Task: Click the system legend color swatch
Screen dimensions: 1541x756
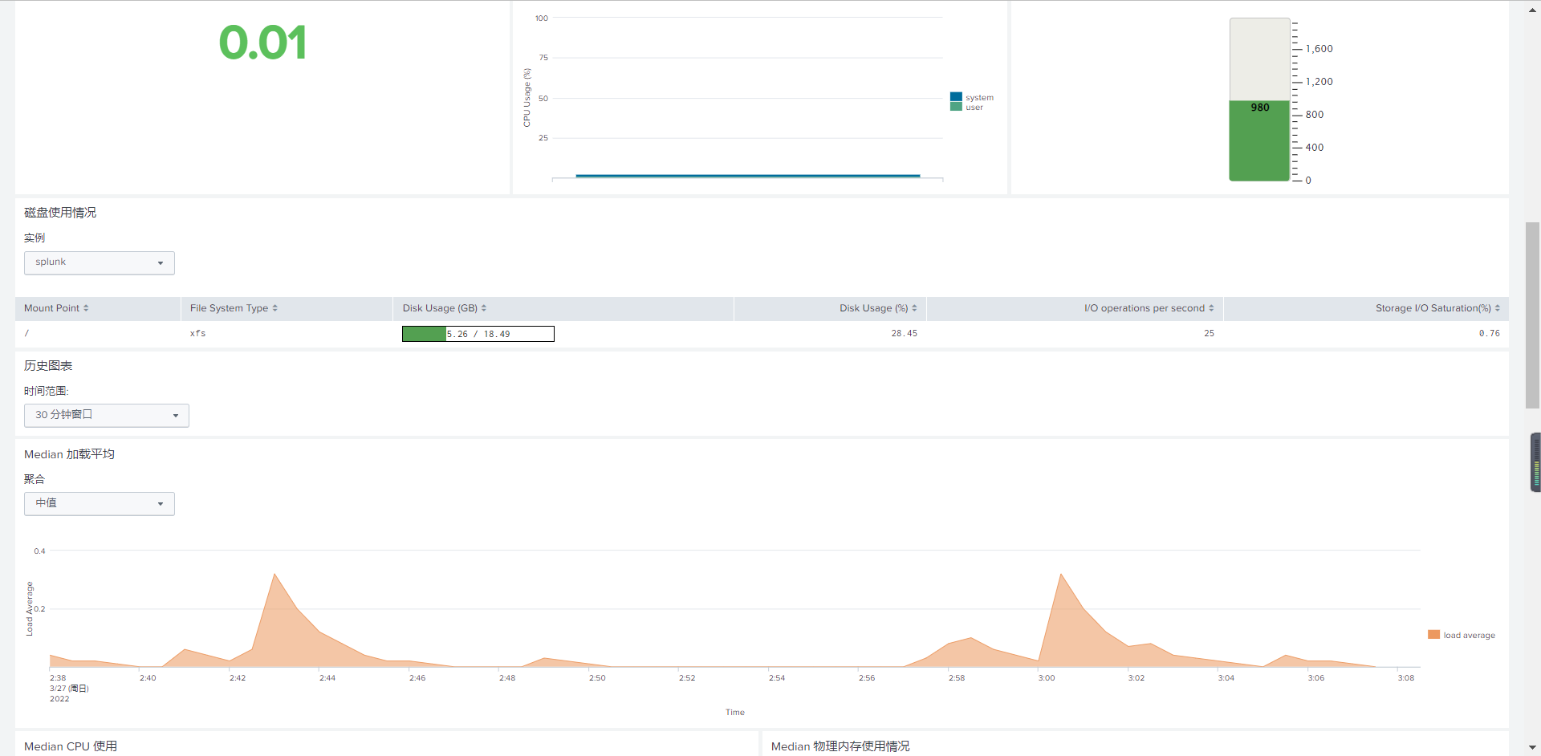Action: (x=956, y=97)
